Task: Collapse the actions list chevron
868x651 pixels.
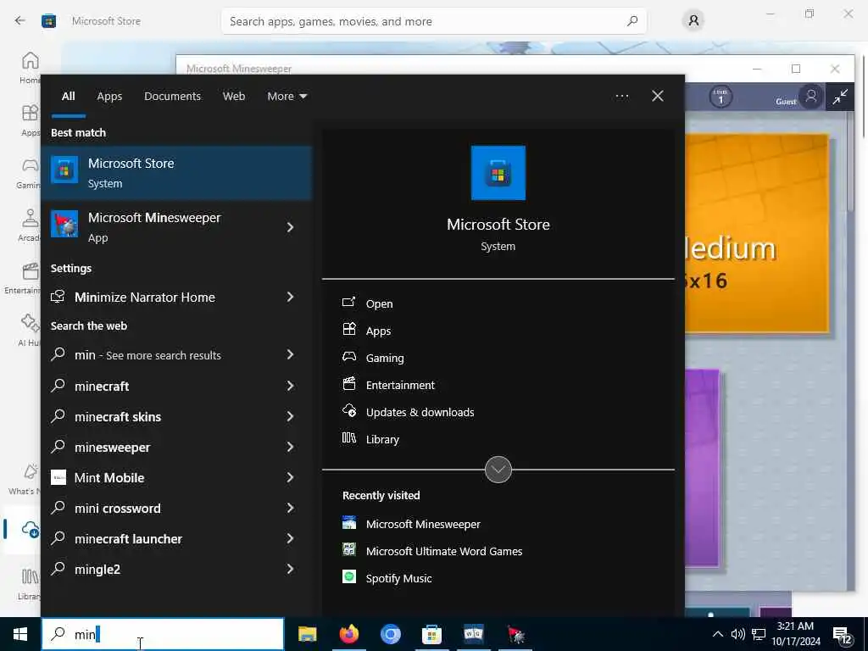Action: click(x=498, y=470)
